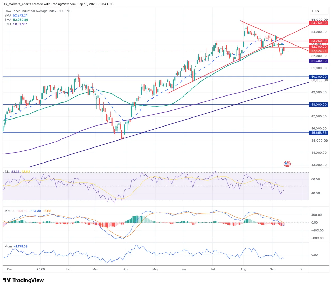Click the Sep label on time axis
This screenshot has width=332, height=288.
[273, 269]
